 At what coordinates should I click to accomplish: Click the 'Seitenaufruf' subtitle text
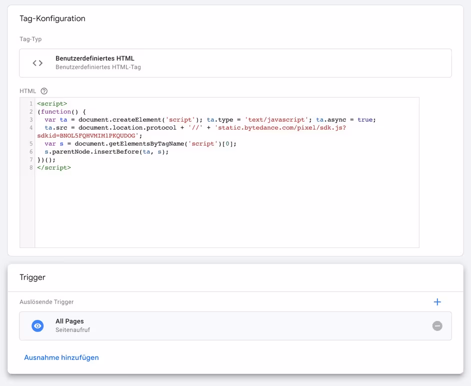(72, 330)
